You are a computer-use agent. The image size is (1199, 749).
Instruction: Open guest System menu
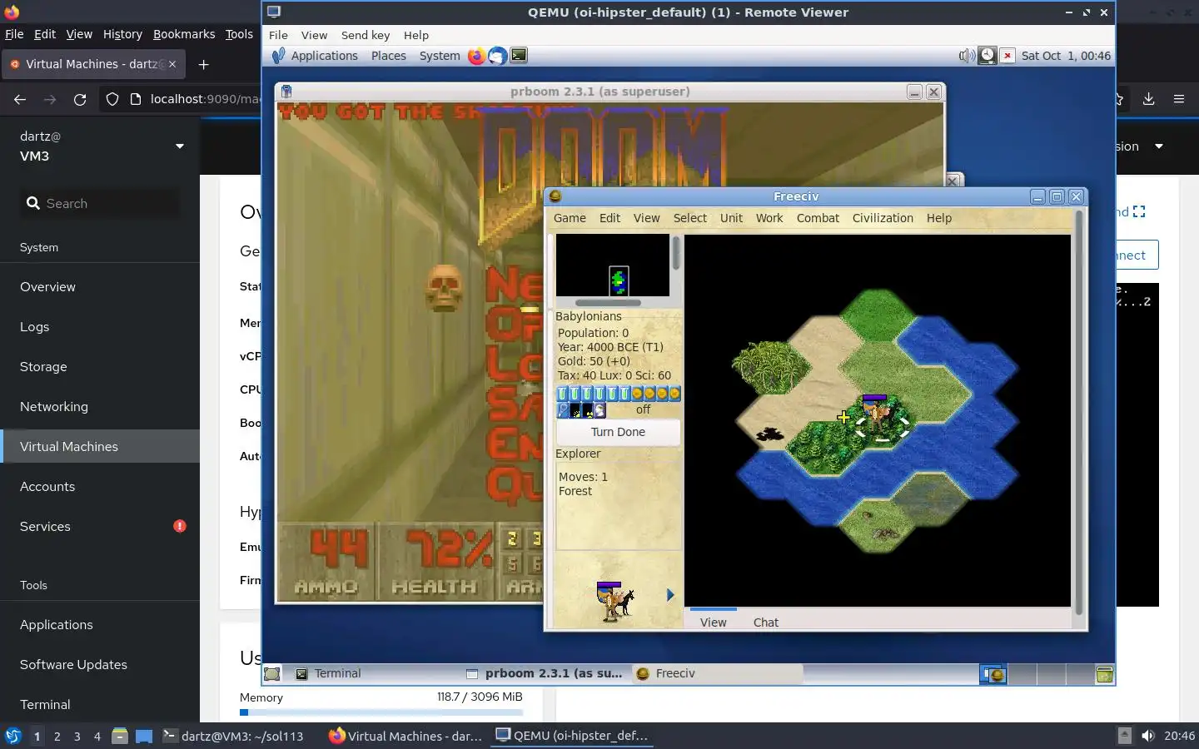(440, 56)
